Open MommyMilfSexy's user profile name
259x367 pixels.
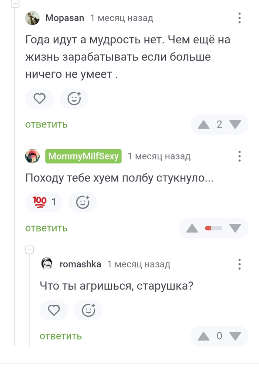coord(84,156)
